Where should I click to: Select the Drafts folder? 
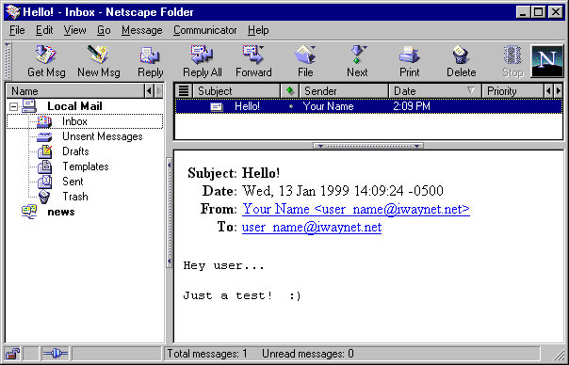pos(75,151)
